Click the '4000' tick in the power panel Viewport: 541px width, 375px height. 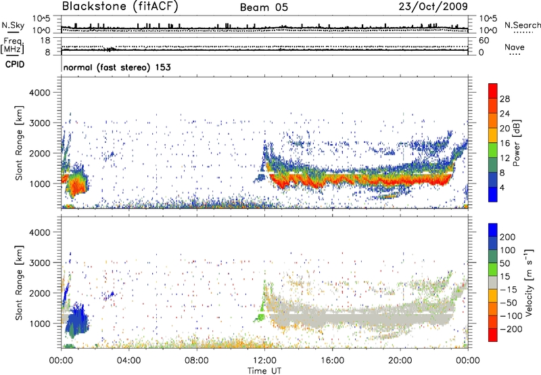click(x=39, y=93)
